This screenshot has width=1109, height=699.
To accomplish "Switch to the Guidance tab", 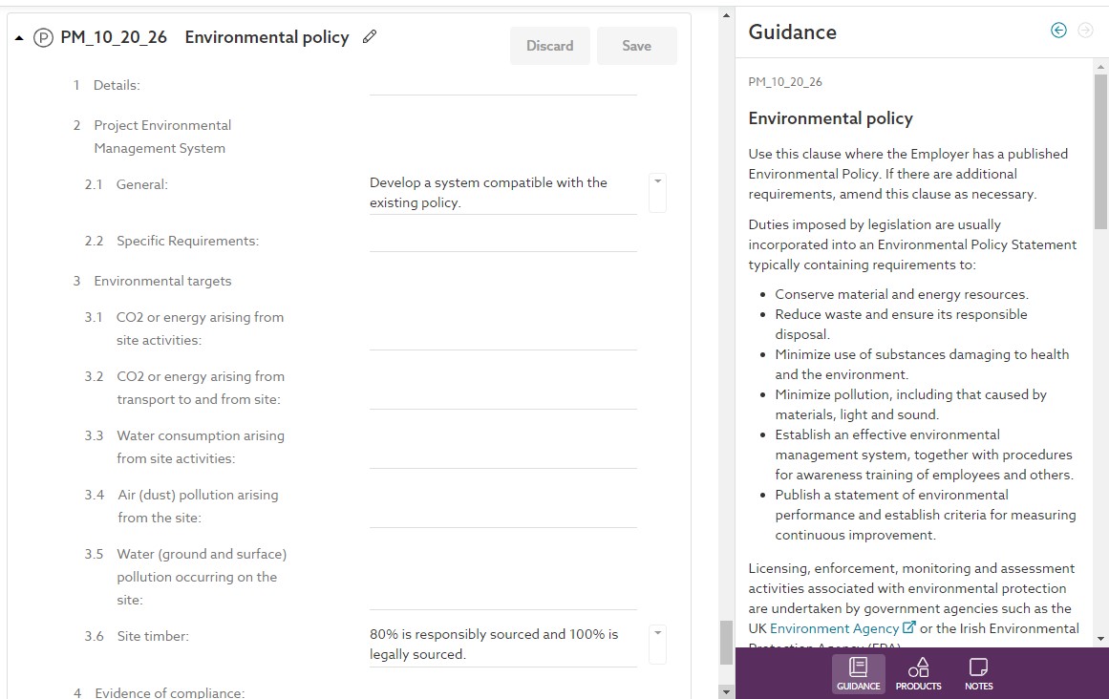I will (858, 673).
